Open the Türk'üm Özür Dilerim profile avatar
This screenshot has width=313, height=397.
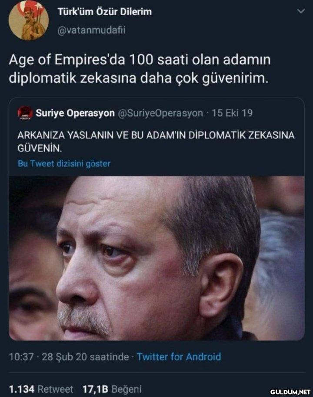[x=29, y=20]
